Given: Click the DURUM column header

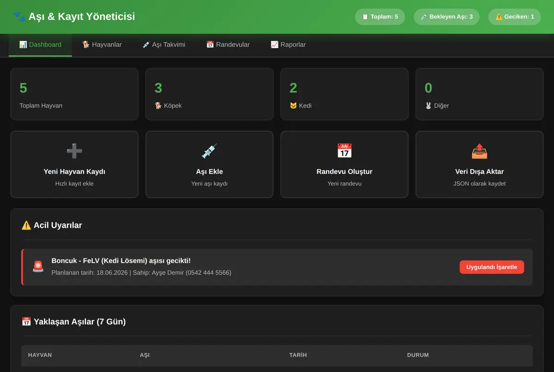Looking at the screenshot, I should [x=418, y=355].
